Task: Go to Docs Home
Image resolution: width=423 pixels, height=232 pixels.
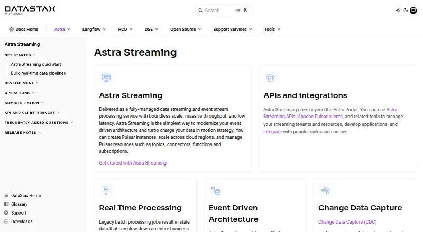Action: [x=24, y=29]
